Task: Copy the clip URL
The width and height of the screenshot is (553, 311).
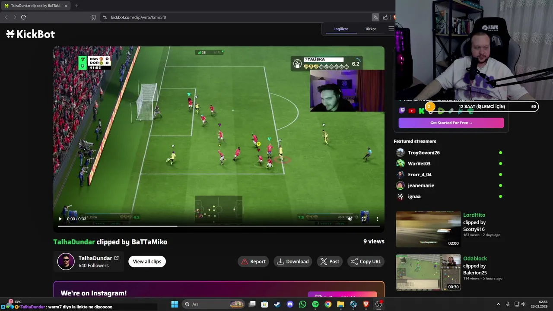Action: click(366, 261)
